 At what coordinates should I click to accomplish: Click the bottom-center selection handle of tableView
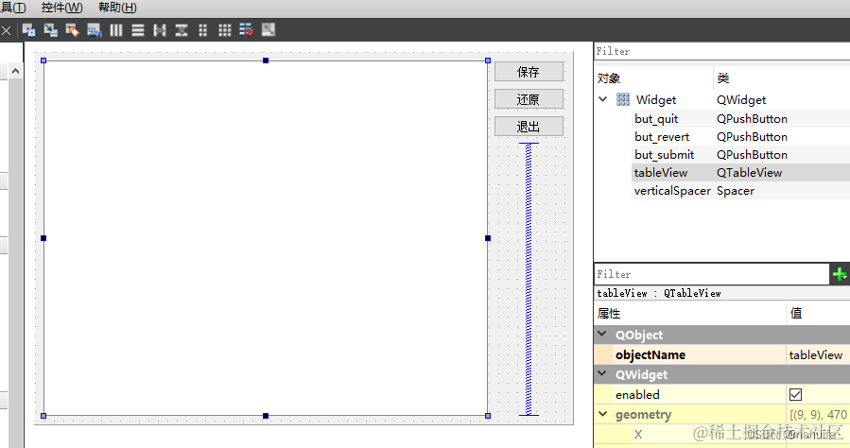point(266,416)
